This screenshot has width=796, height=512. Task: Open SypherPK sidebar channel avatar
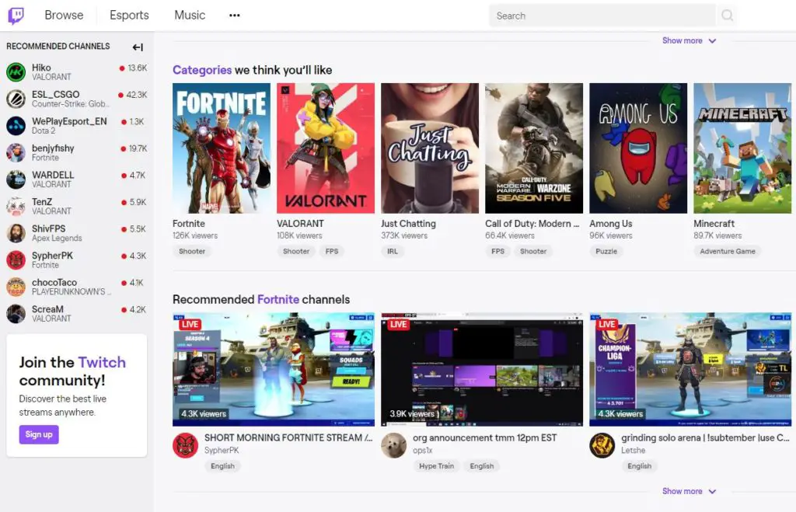coord(16,260)
